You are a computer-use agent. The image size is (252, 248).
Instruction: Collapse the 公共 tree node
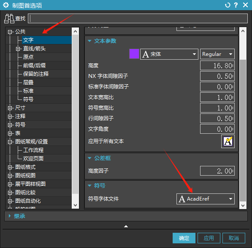point(10,32)
